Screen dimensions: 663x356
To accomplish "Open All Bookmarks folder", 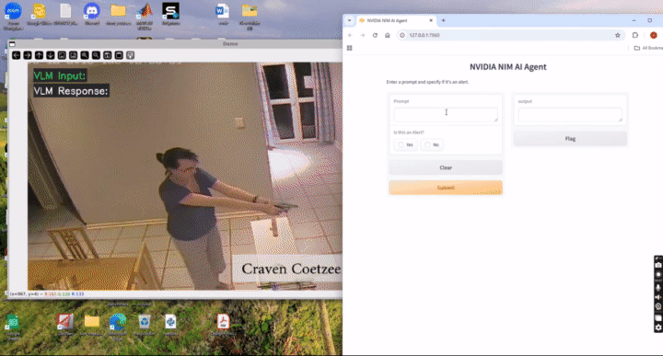I will (648, 48).
